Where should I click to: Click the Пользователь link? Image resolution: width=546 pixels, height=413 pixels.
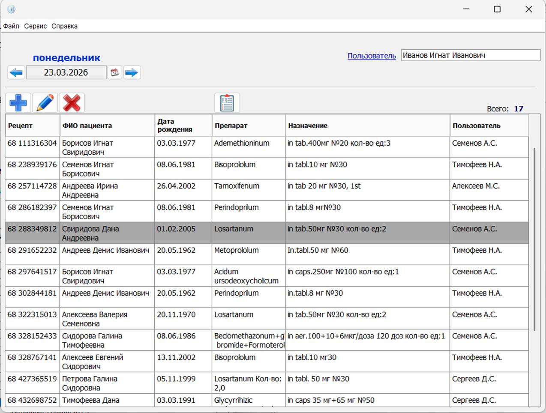372,56
